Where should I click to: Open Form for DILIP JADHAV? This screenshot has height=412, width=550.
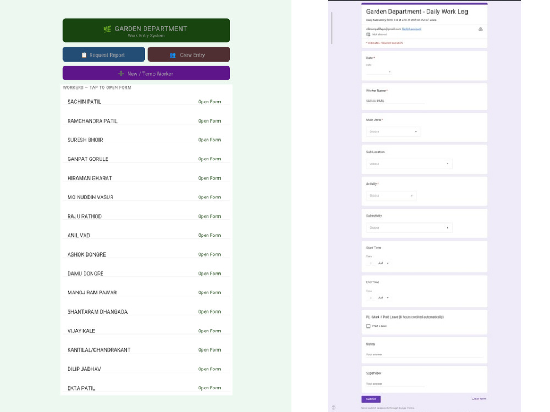[210, 369]
